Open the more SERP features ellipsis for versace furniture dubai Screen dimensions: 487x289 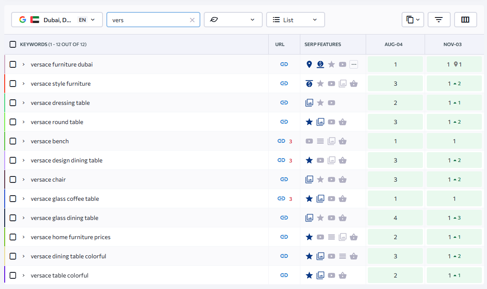[x=353, y=64]
